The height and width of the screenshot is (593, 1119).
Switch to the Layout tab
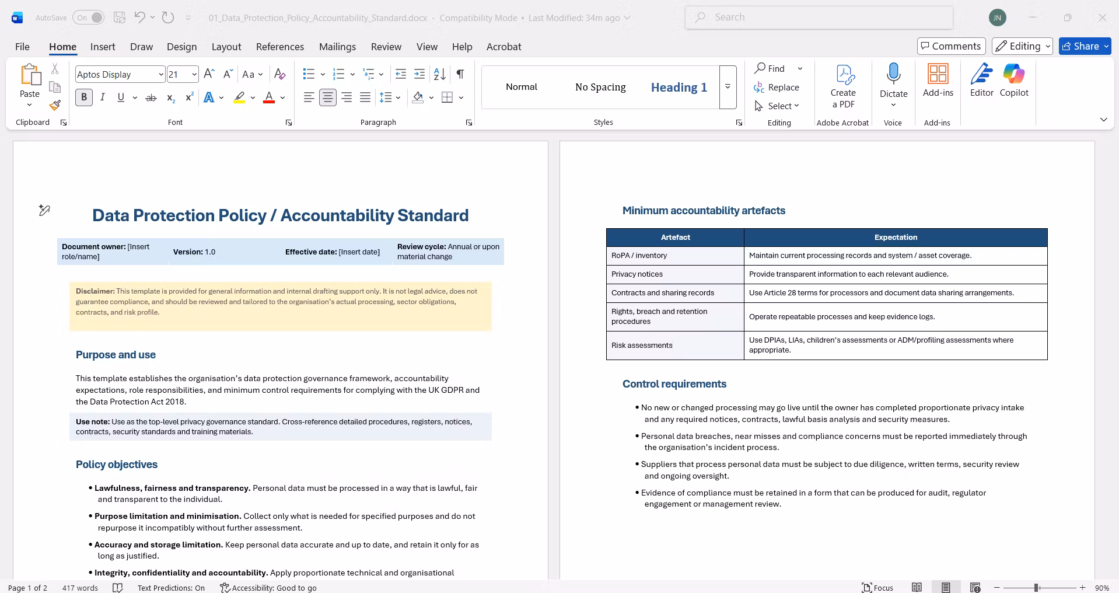(x=226, y=47)
